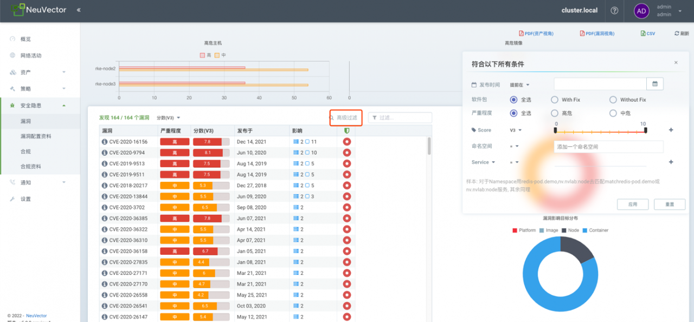
Task: Toggle the 高 legend in 高危主机 chart
Action: [205, 55]
